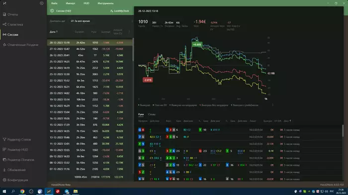Select the 24-12-2023 14:19 session
The height and width of the screenshot is (195, 348).
pyautogui.click(x=89, y=68)
